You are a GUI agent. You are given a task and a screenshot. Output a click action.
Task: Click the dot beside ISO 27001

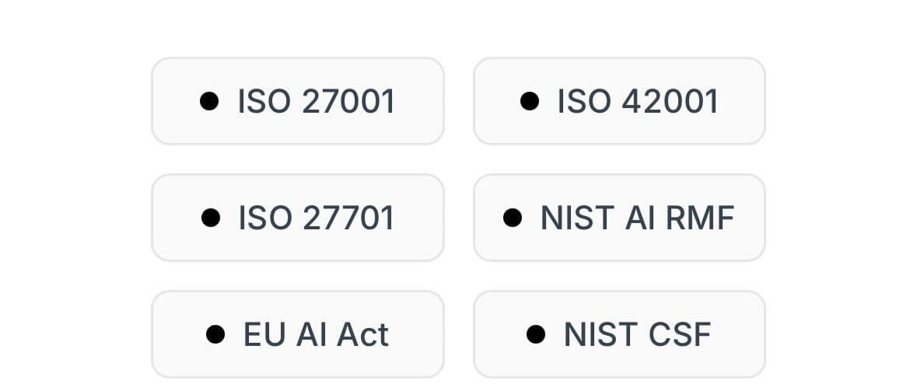pos(209,101)
